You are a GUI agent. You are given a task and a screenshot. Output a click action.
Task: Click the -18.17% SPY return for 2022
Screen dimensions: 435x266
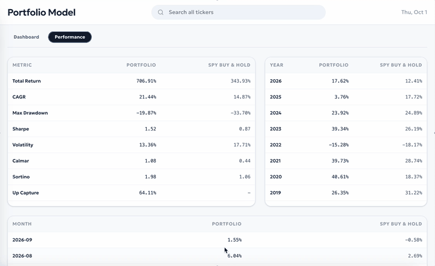[412, 145]
